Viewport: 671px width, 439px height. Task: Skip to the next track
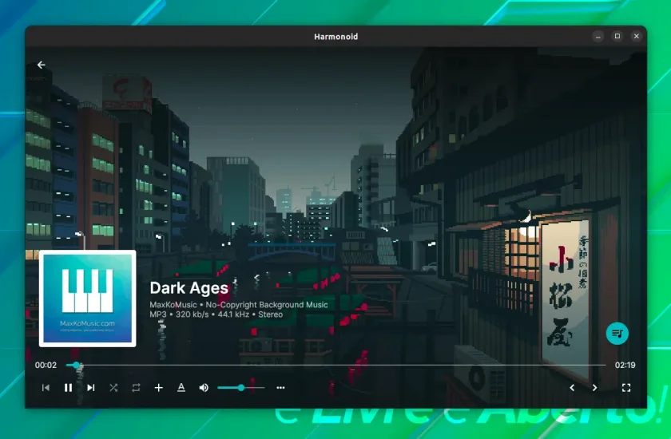[x=91, y=388]
